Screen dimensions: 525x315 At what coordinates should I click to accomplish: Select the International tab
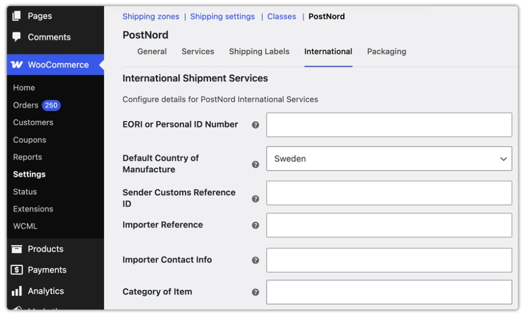coord(328,51)
